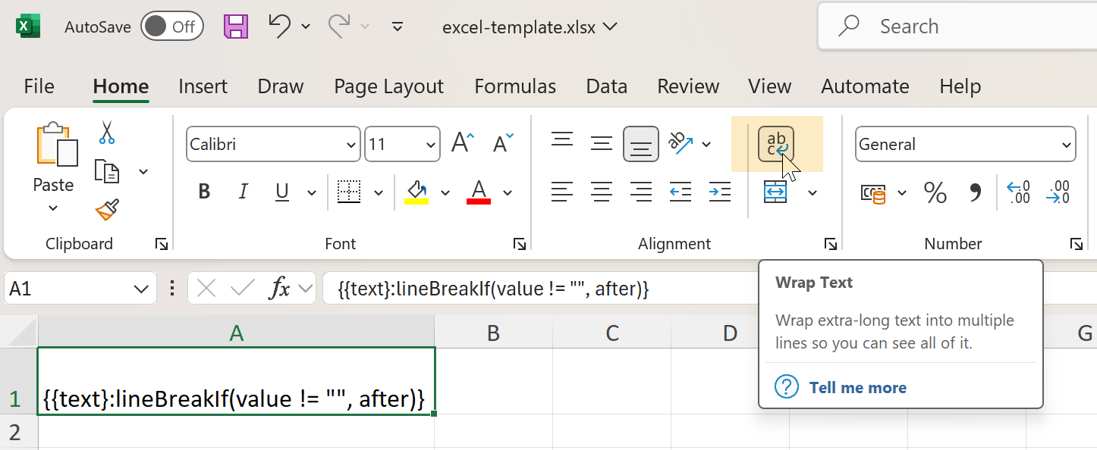Switch to the Review tab
The image size is (1097, 450).
(688, 86)
